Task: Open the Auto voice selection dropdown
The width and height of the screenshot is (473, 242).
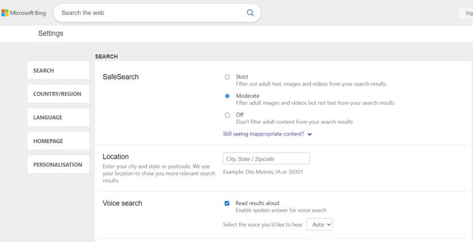Action: pyautogui.click(x=319, y=225)
